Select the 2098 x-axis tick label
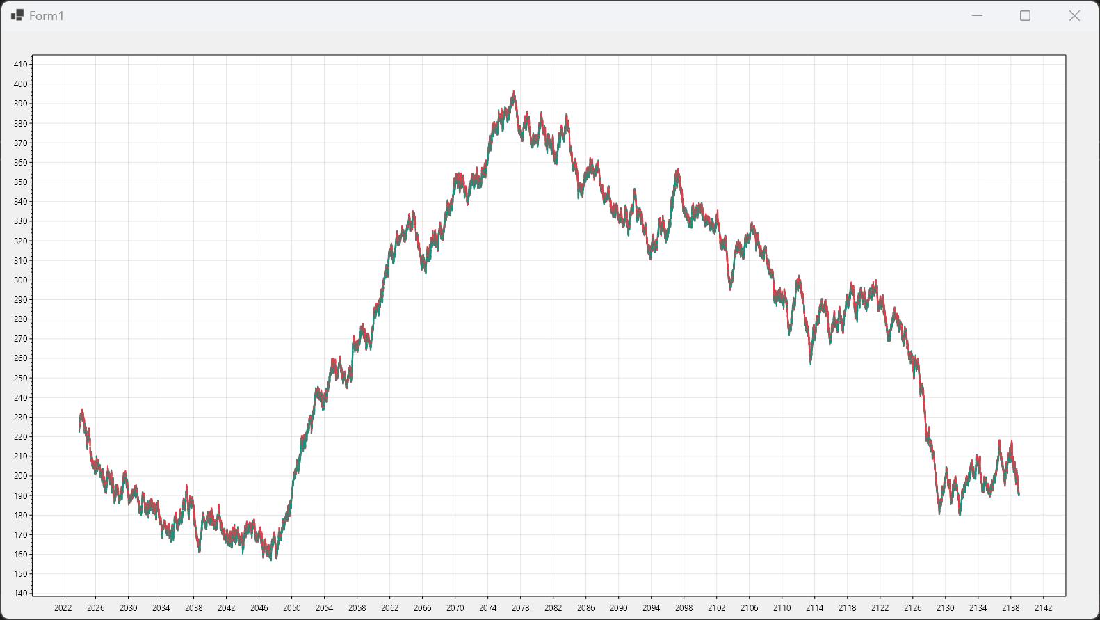Screen dimensions: 1100x620 tap(684, 607)
